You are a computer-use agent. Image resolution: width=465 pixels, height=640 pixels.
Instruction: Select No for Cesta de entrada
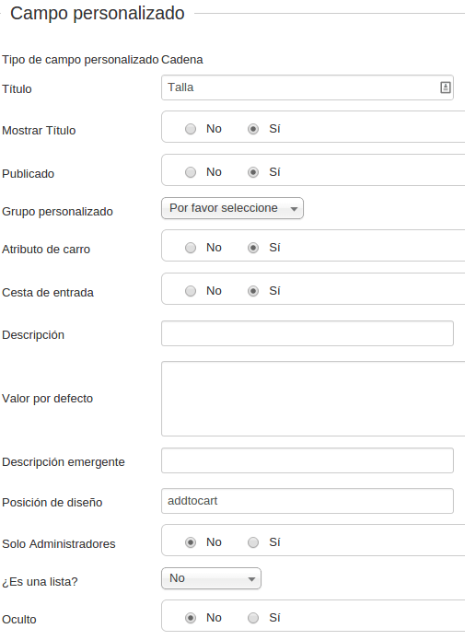pos(191,291)
